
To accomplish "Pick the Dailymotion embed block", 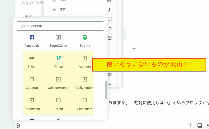I will [85, 83].
